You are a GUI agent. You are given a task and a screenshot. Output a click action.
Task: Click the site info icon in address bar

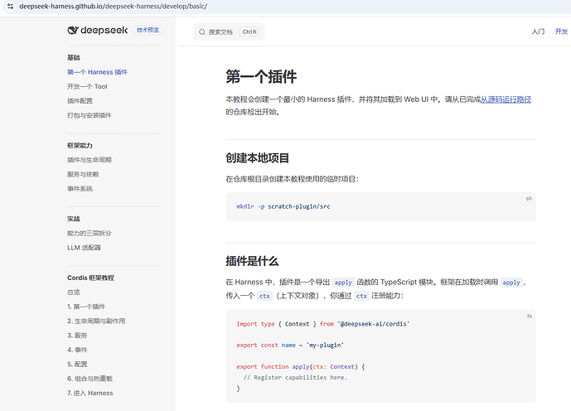click(10, 6)
